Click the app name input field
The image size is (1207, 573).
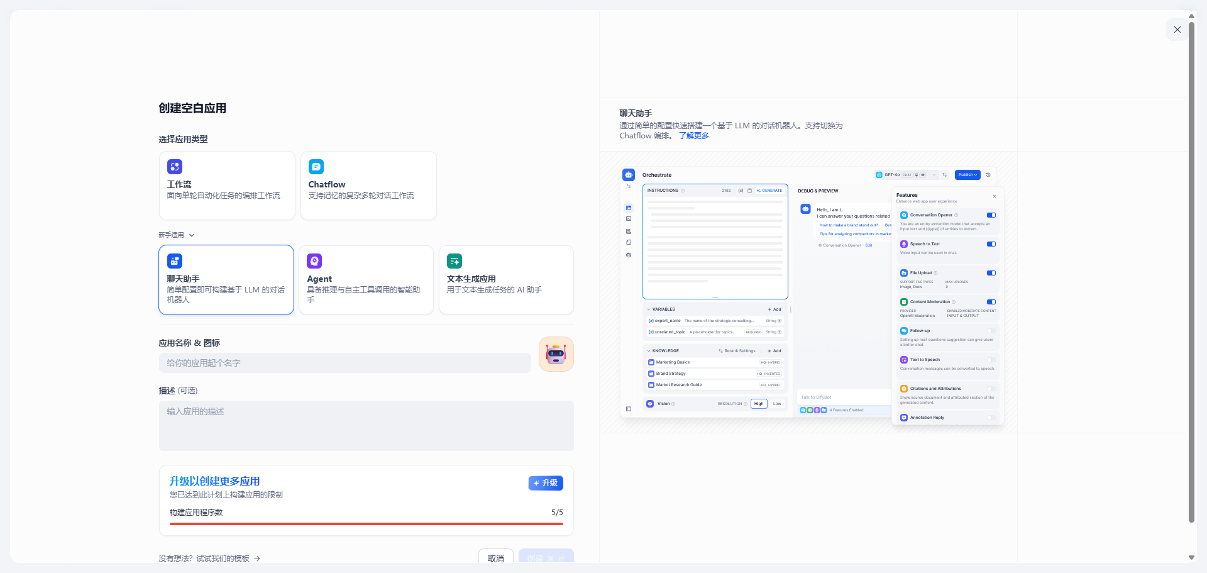[x=344, y=363]
